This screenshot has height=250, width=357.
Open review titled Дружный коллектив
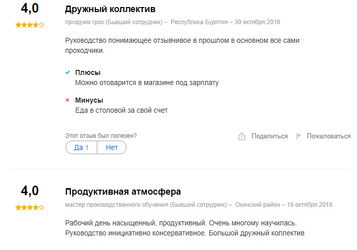(110, 9)
